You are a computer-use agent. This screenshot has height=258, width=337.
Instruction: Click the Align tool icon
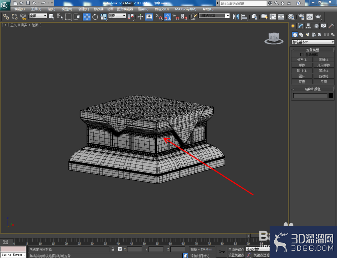(x=244, y=17)
